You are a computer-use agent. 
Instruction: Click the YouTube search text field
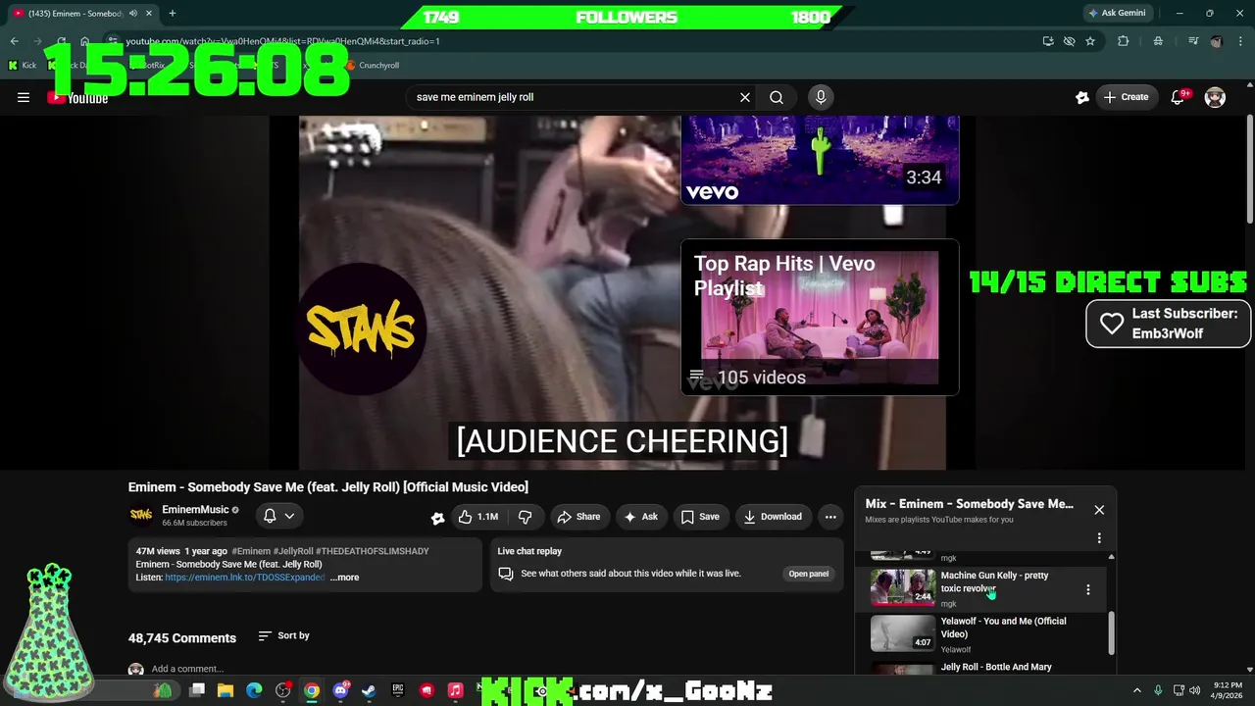pyautogui.click(x=574, y=97)
